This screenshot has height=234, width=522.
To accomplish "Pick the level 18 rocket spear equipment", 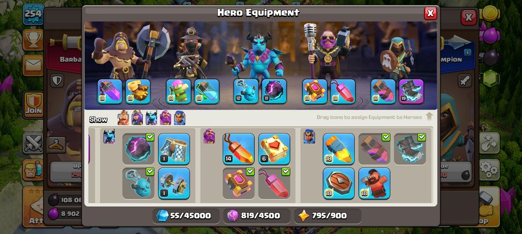I will (x=339, y=149).
